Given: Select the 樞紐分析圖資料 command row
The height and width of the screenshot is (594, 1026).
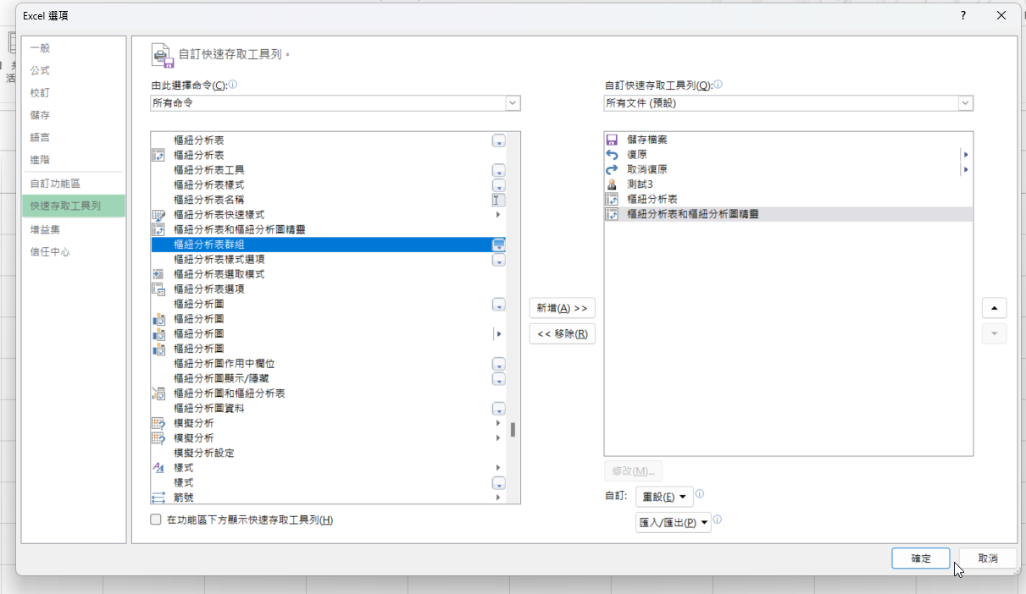Looking at the screenshot, I should click(x=328, y=409).
